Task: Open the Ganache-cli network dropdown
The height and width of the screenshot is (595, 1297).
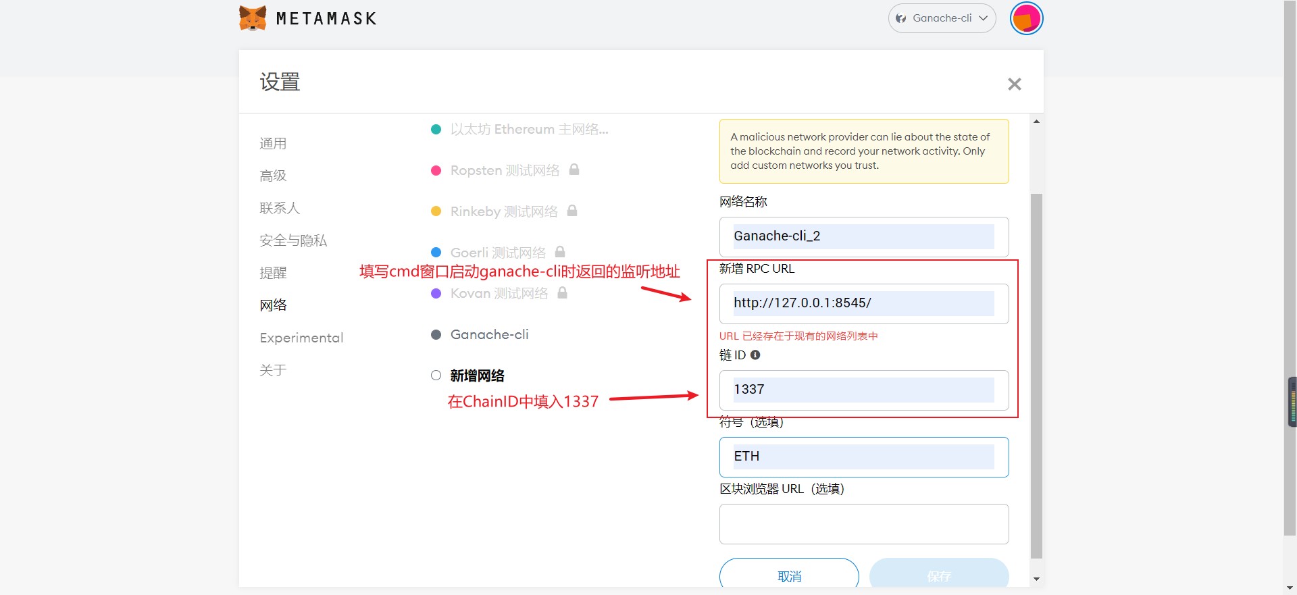Action: pyautogui.click(x=942, y=18)
